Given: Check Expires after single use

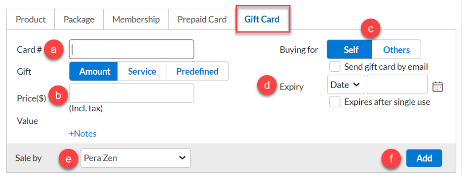Looking at the screenshot, I should pos(335,102).
